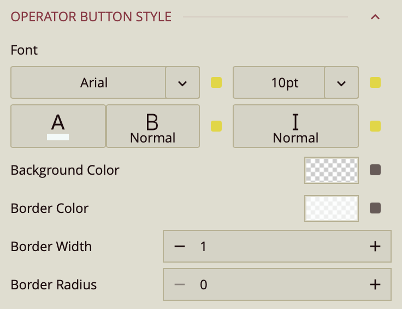Toggle gray indicator beside Background Color

pyautogui.click(x=375, y=170)
